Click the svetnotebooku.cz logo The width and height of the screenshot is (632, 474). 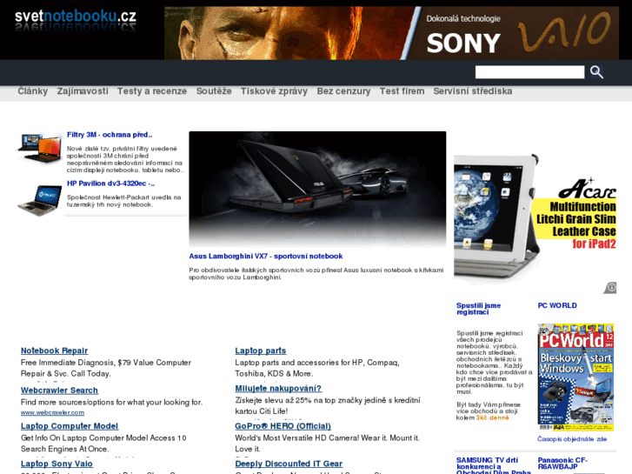(76, 20)
